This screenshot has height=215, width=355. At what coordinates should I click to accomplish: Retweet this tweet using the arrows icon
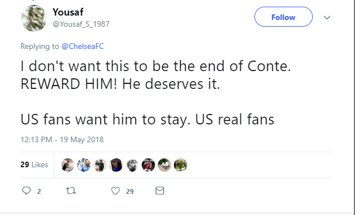click(x=71, y=191)
